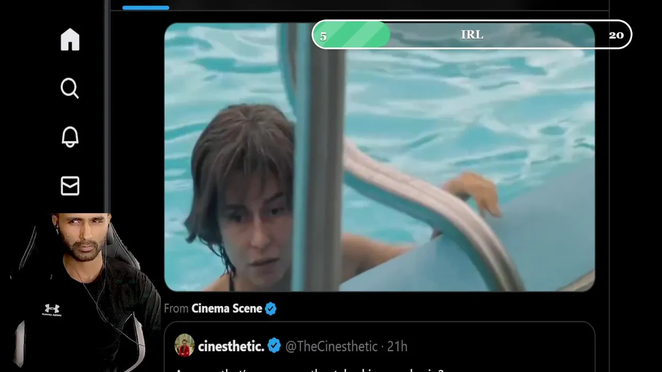Click the number 5 on progress bar
This screenshot has width=662, height=372.
pyautogui.click(x=323, y=37)
